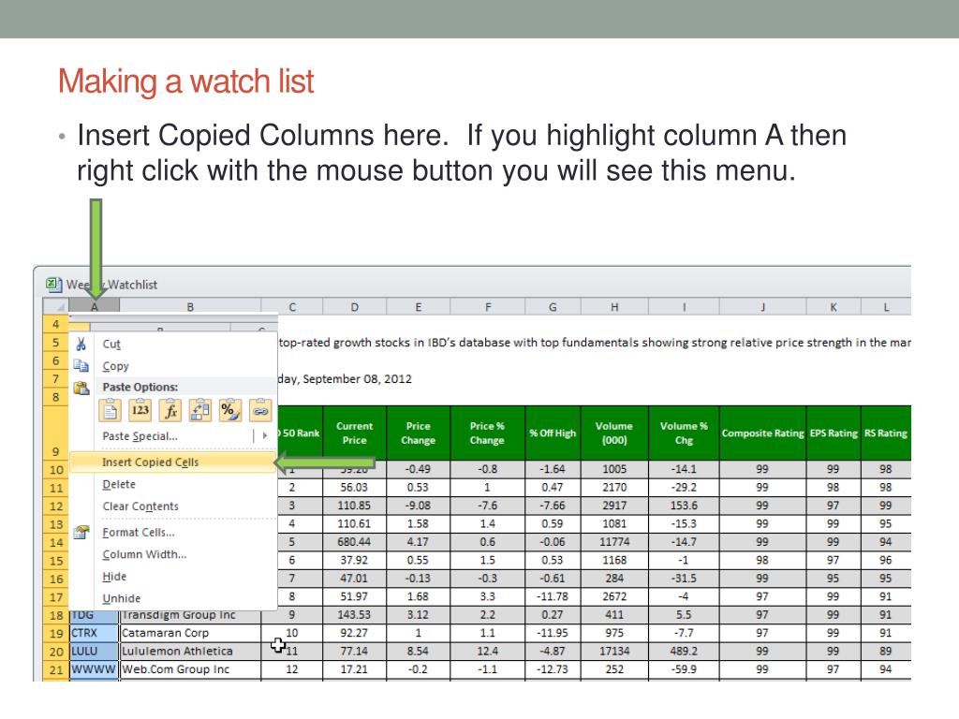Choose the Paste Link chain icon

click(260, 410)
